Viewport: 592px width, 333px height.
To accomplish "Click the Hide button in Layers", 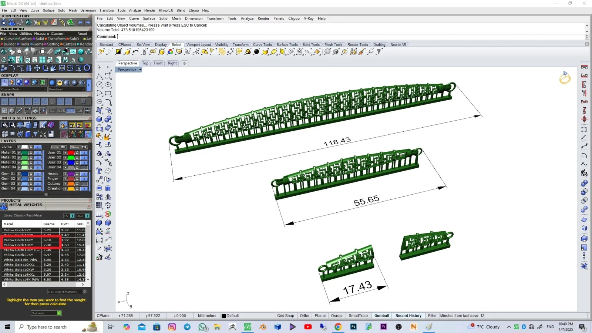I will pos(58,147).
